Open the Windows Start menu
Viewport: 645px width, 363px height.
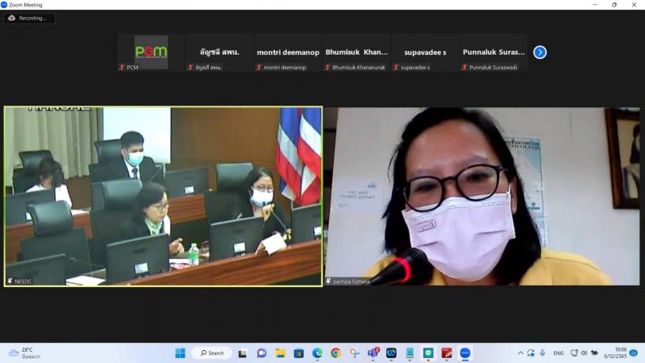(180, 353)
